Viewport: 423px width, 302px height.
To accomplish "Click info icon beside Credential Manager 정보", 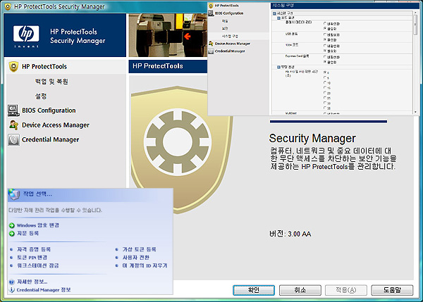I will click(11, 290).
